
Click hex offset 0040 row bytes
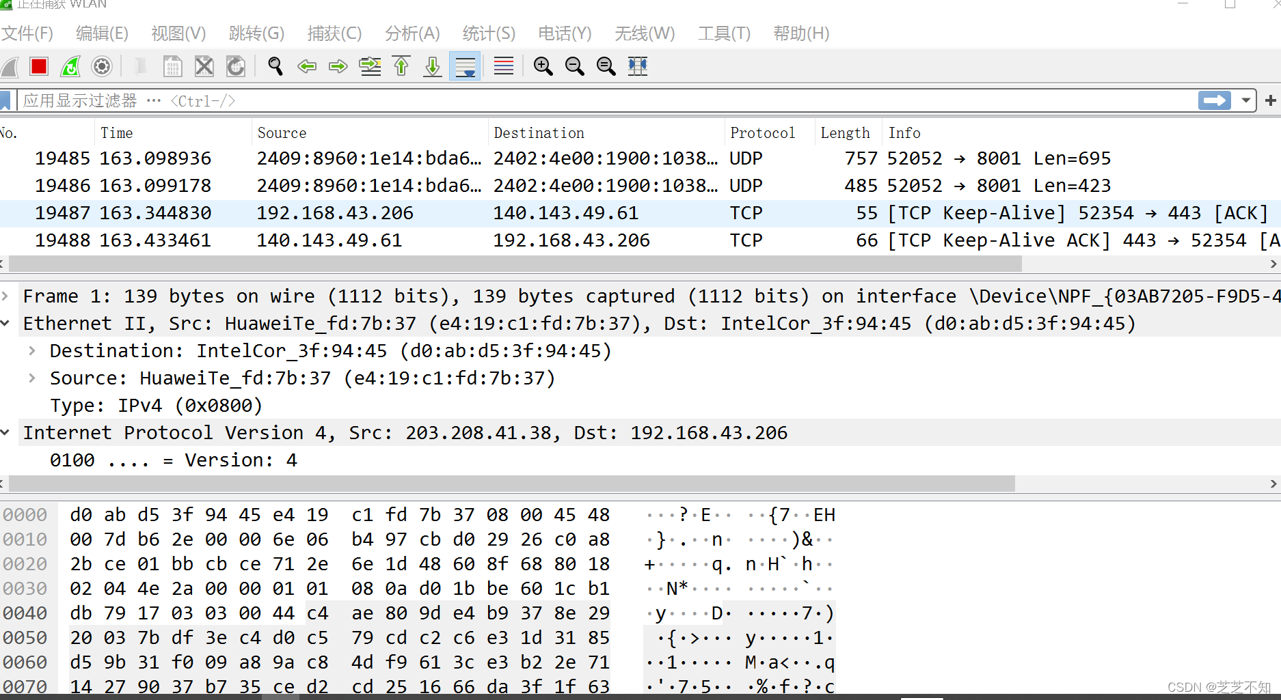[340, 613]
